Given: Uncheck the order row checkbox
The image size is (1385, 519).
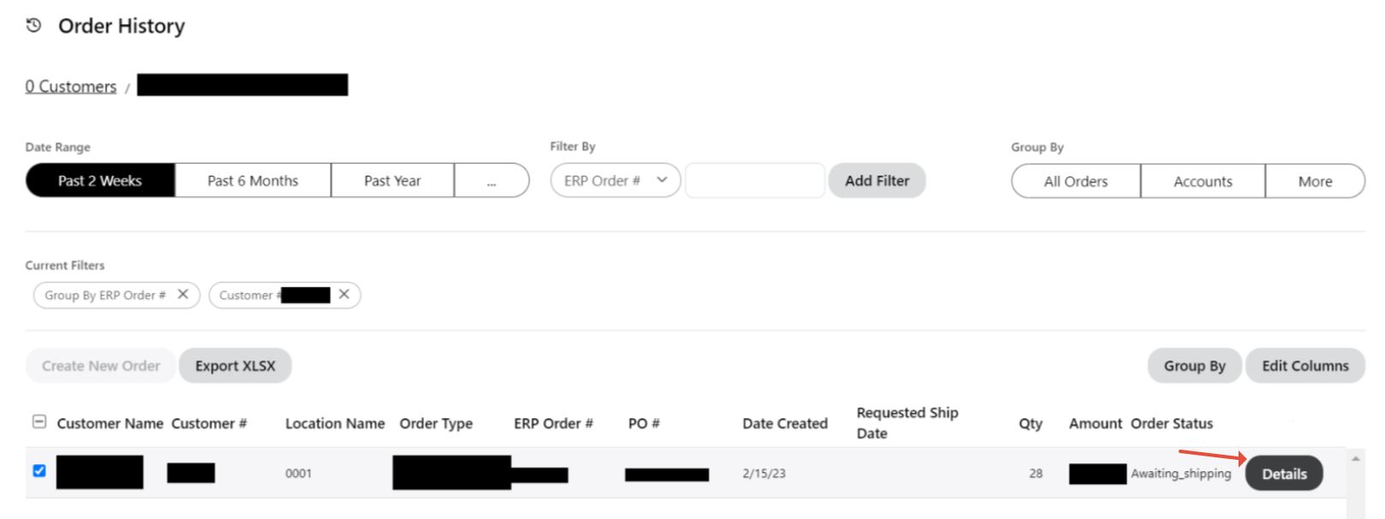Looking at the screenshot, I should (39, 471).
